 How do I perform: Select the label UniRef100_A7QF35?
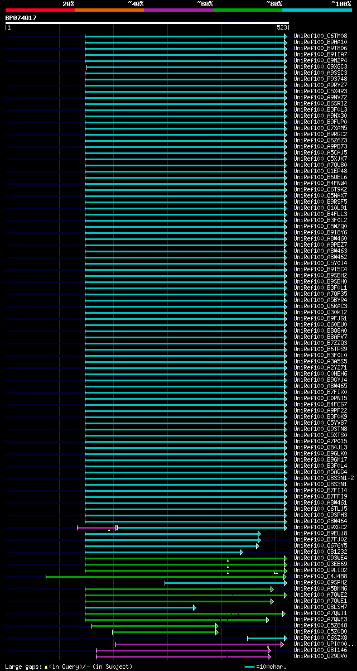point(320,294)
